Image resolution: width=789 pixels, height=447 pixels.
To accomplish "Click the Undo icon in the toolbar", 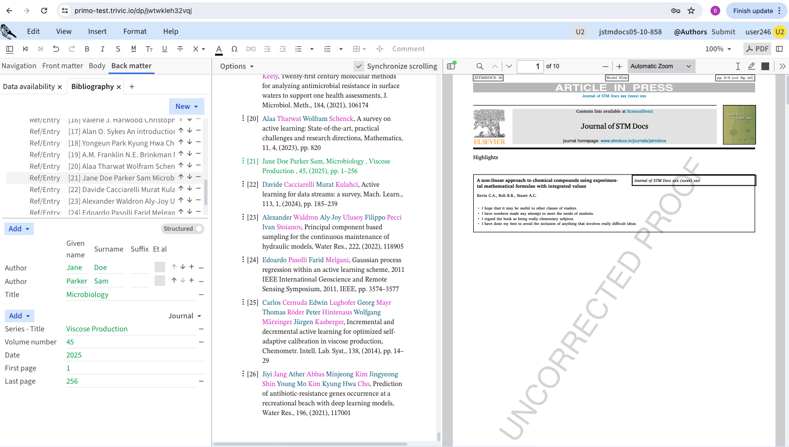I will pos(56,49).
